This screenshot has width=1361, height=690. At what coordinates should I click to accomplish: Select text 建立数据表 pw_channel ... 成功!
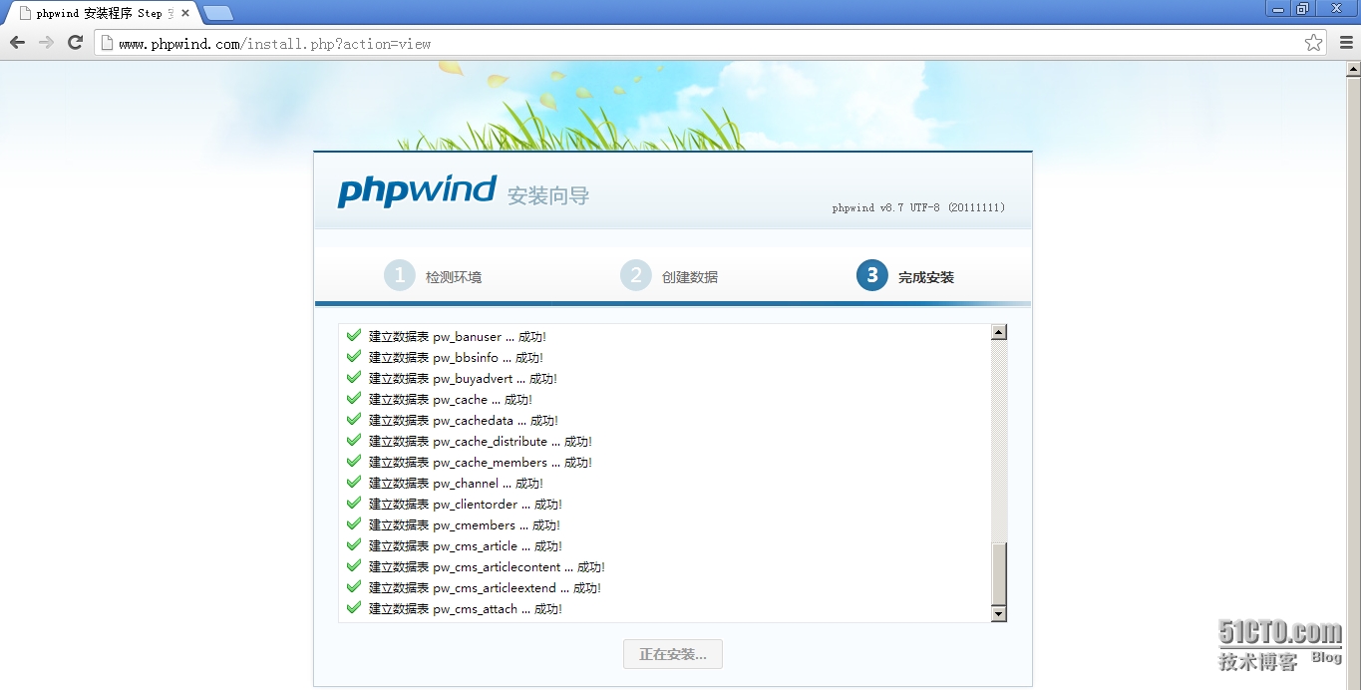[457, 484]
